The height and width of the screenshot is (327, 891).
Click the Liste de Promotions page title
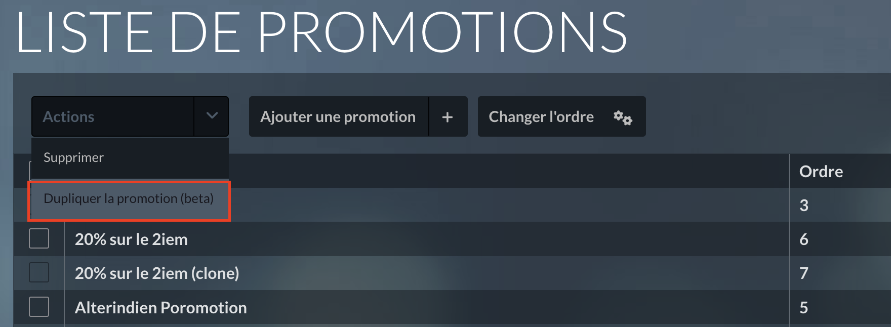(321, 32)
